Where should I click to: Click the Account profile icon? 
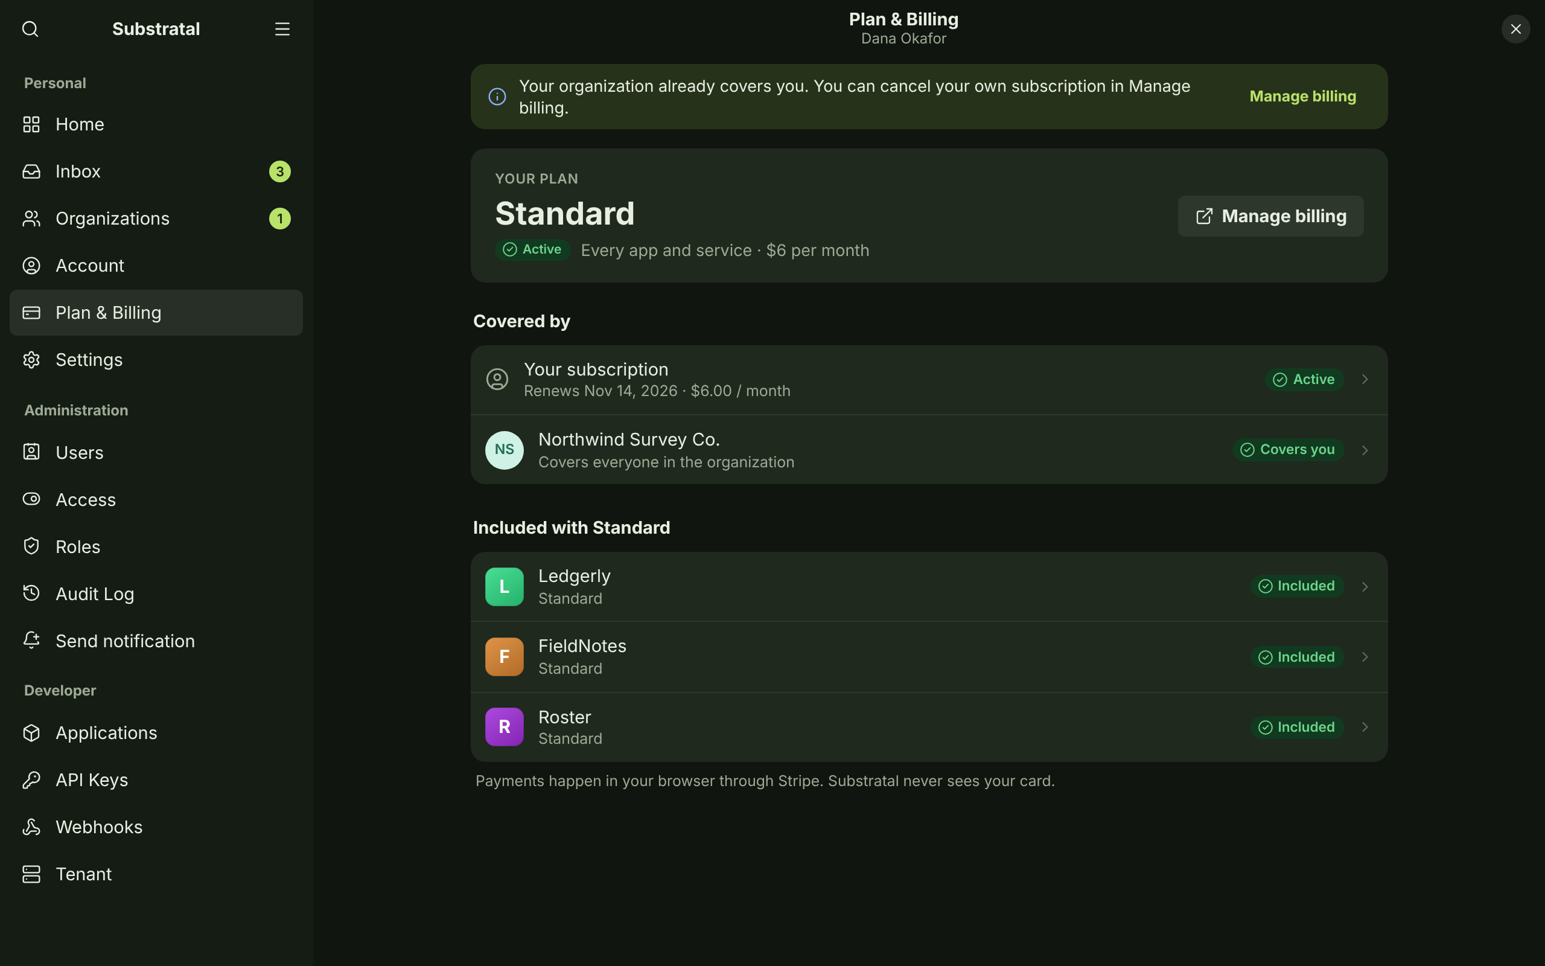31,266
